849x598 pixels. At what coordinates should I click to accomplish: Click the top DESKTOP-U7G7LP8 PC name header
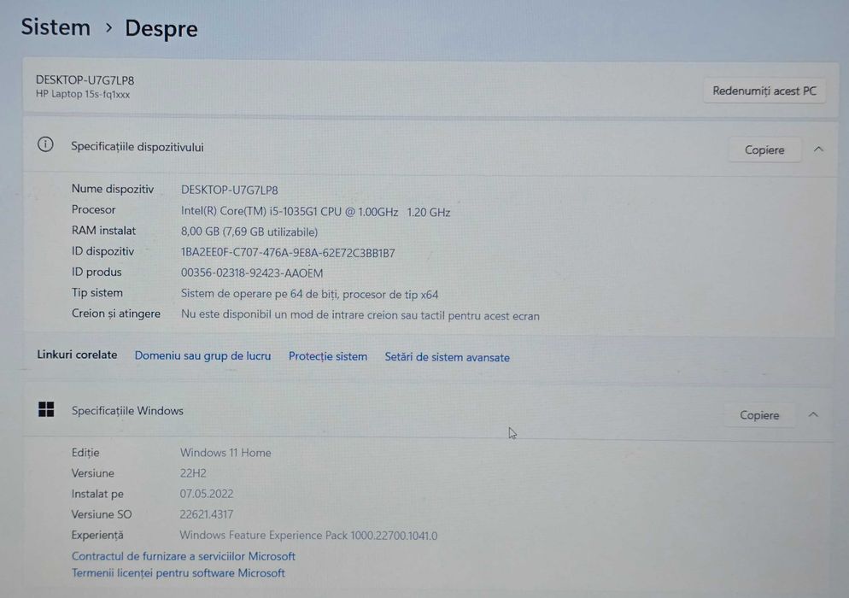[85, 80]
